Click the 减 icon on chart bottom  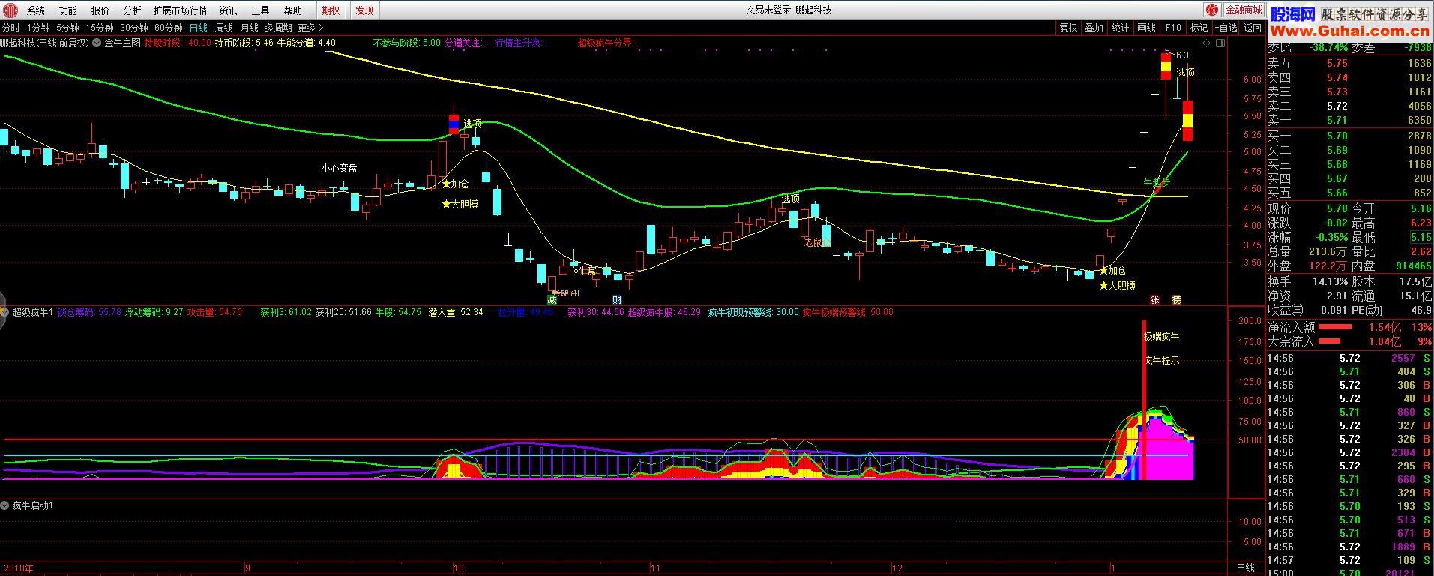[x=552, y=299]
